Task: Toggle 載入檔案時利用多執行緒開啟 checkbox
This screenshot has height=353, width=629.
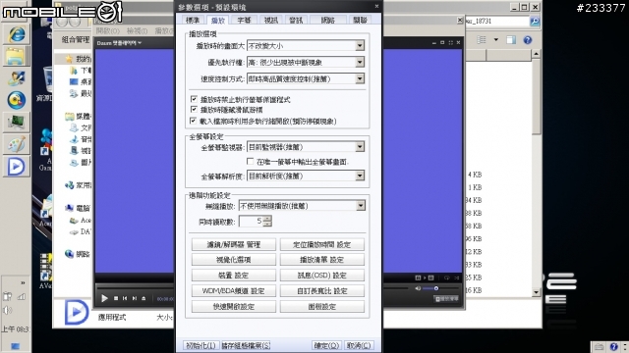Action: coord(194,121)
